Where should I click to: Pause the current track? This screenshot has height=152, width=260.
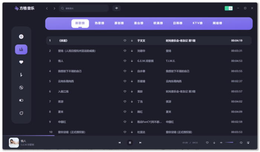pyautogui.click(x=130, y=142)
